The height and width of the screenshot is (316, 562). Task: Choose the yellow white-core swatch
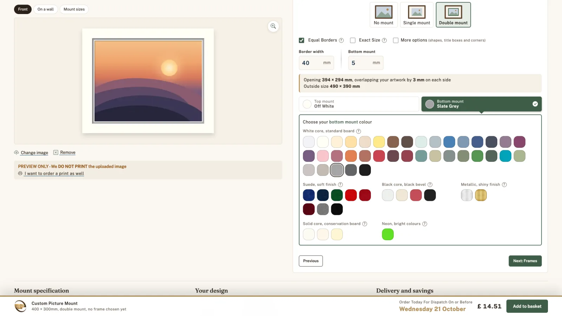point(379,142)
